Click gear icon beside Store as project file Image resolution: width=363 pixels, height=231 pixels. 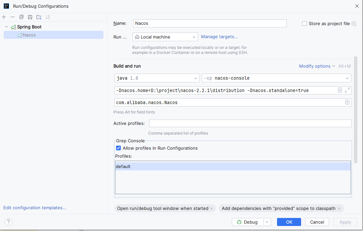(x=354, y=23)
